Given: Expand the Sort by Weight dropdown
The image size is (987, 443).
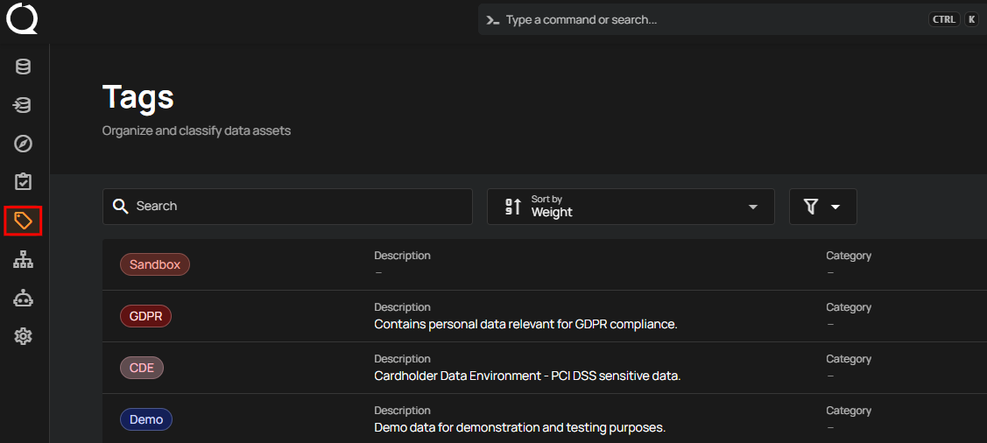Looking at the screenshot, I should click(752, 207).
